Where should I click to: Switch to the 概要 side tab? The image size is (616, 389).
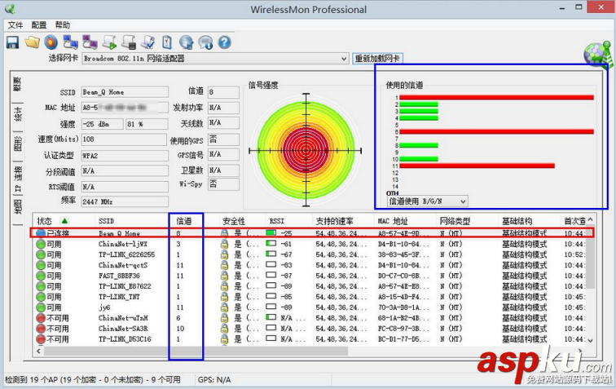(18, 85)
